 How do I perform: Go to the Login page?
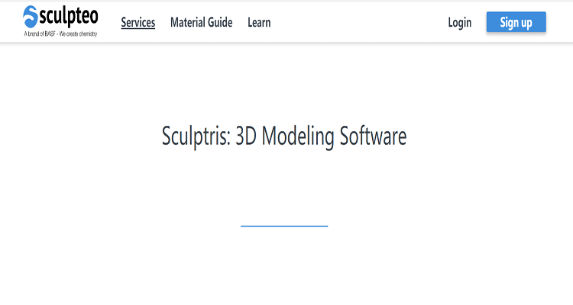coord(459,22)
